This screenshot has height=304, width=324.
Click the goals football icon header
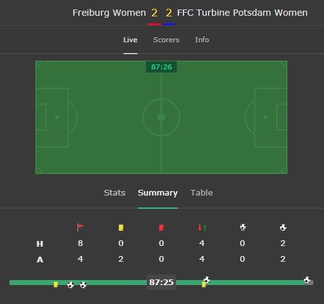point(283,228)
